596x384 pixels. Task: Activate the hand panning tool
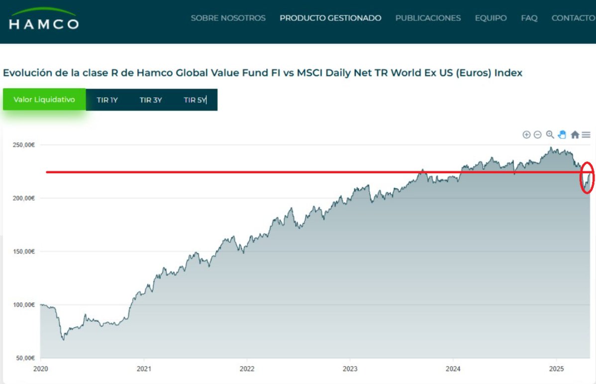562,134
